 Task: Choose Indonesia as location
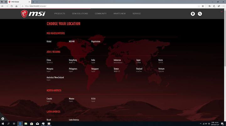pyautogui.click(x=117, y=60)
